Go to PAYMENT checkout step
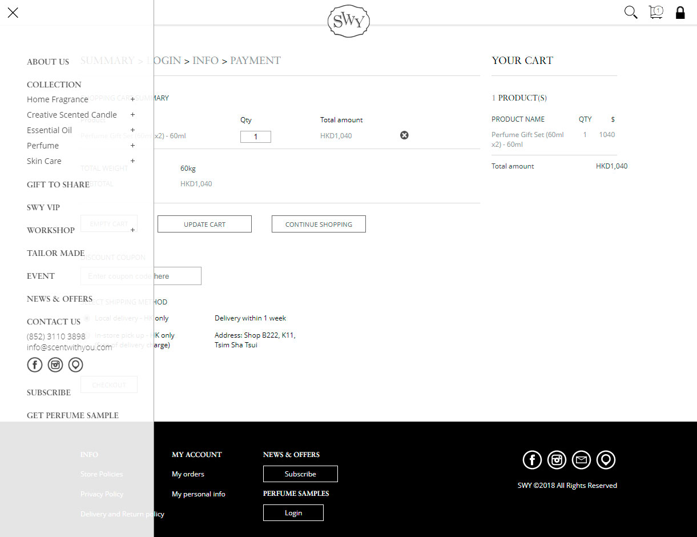This screenshot has height=537, width=697. (255, 61)
